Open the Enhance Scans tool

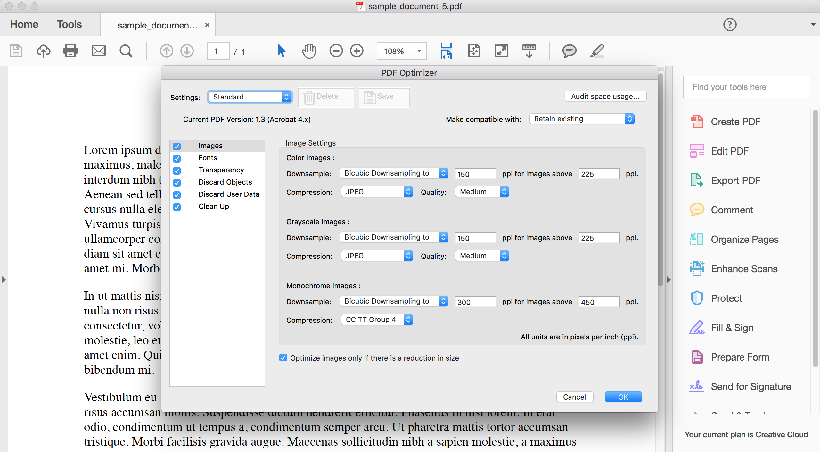click(744, 269)
